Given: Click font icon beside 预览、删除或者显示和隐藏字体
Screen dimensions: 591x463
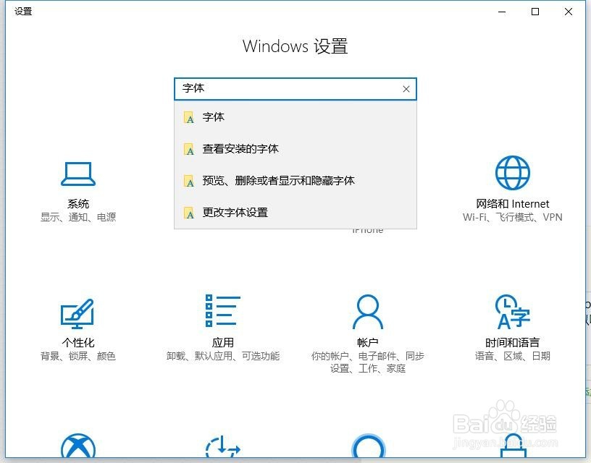Looking at the screenshot, I should coord(189,181).
